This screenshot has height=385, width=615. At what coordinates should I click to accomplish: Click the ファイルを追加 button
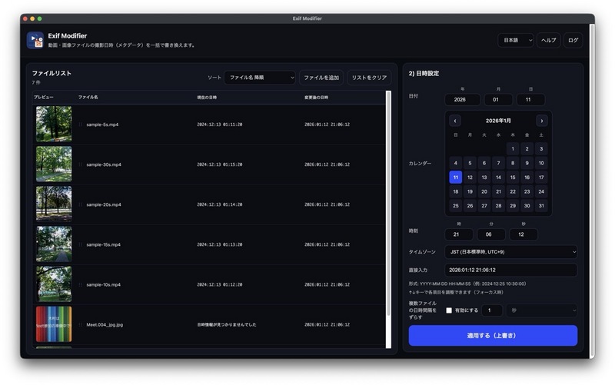coord(321,78)
